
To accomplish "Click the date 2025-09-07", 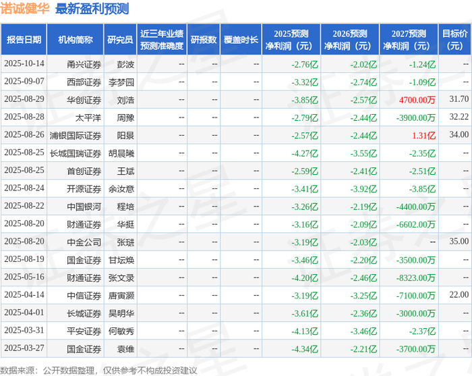I will point(24,82).
